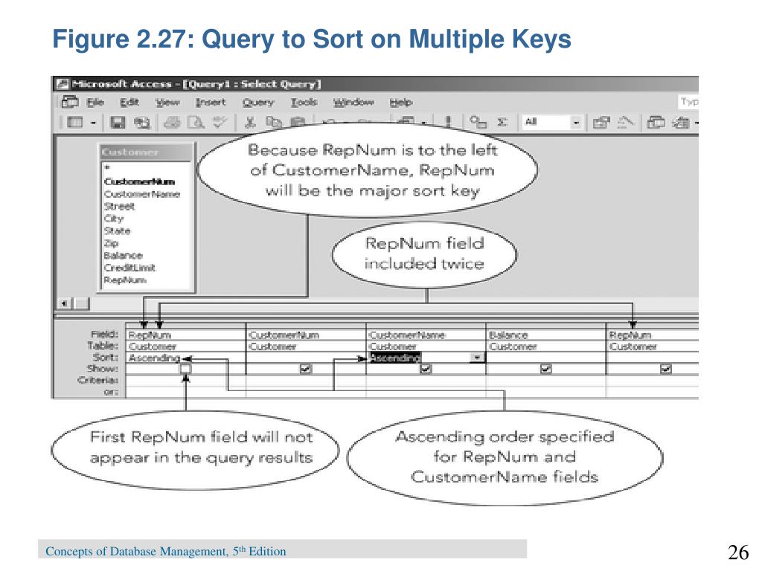Click Criteria cell under CustomerNum column
Viewport: 762px width, 571px height.
point(306,380)
